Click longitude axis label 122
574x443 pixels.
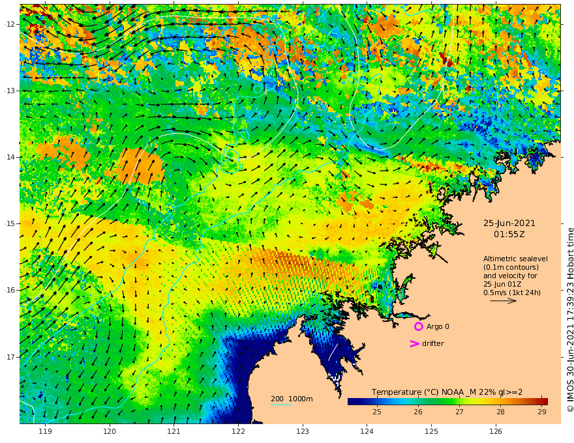[238, 431]
